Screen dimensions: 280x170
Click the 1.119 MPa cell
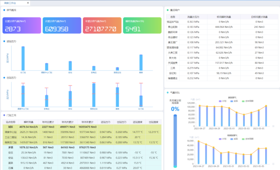[106, 163]
